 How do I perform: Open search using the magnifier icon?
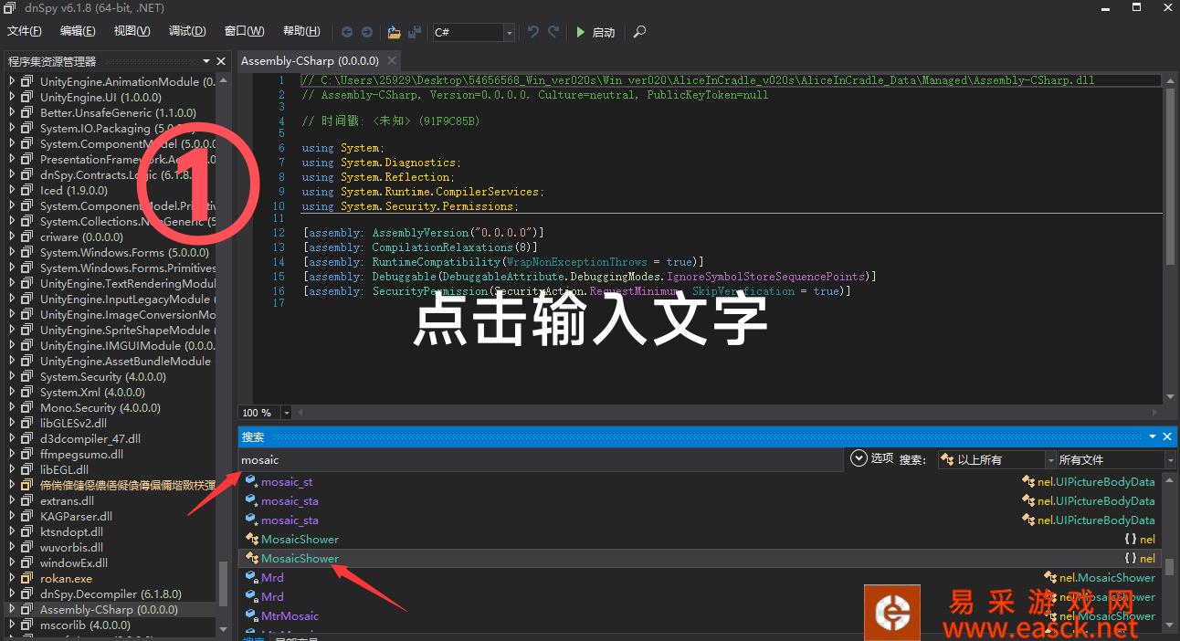[639, 32]
